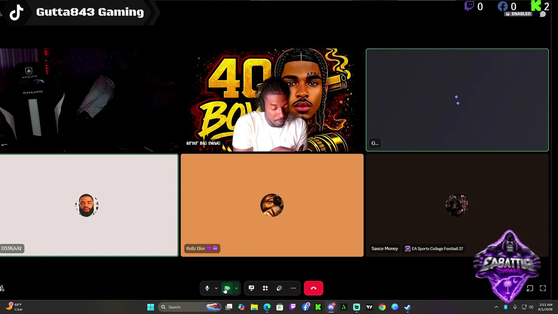Focus the gaming chair webcam tile

[89, 100]
